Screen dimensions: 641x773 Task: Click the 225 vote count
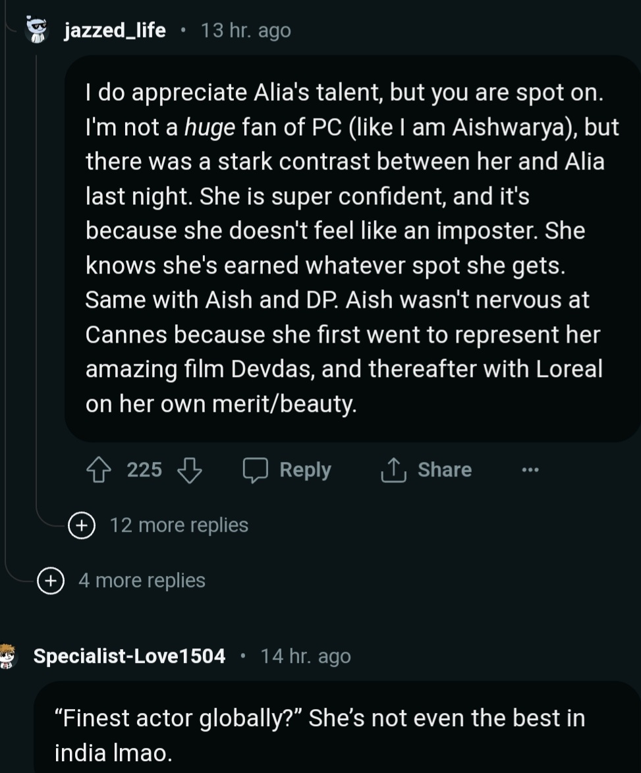coord(144,470)
